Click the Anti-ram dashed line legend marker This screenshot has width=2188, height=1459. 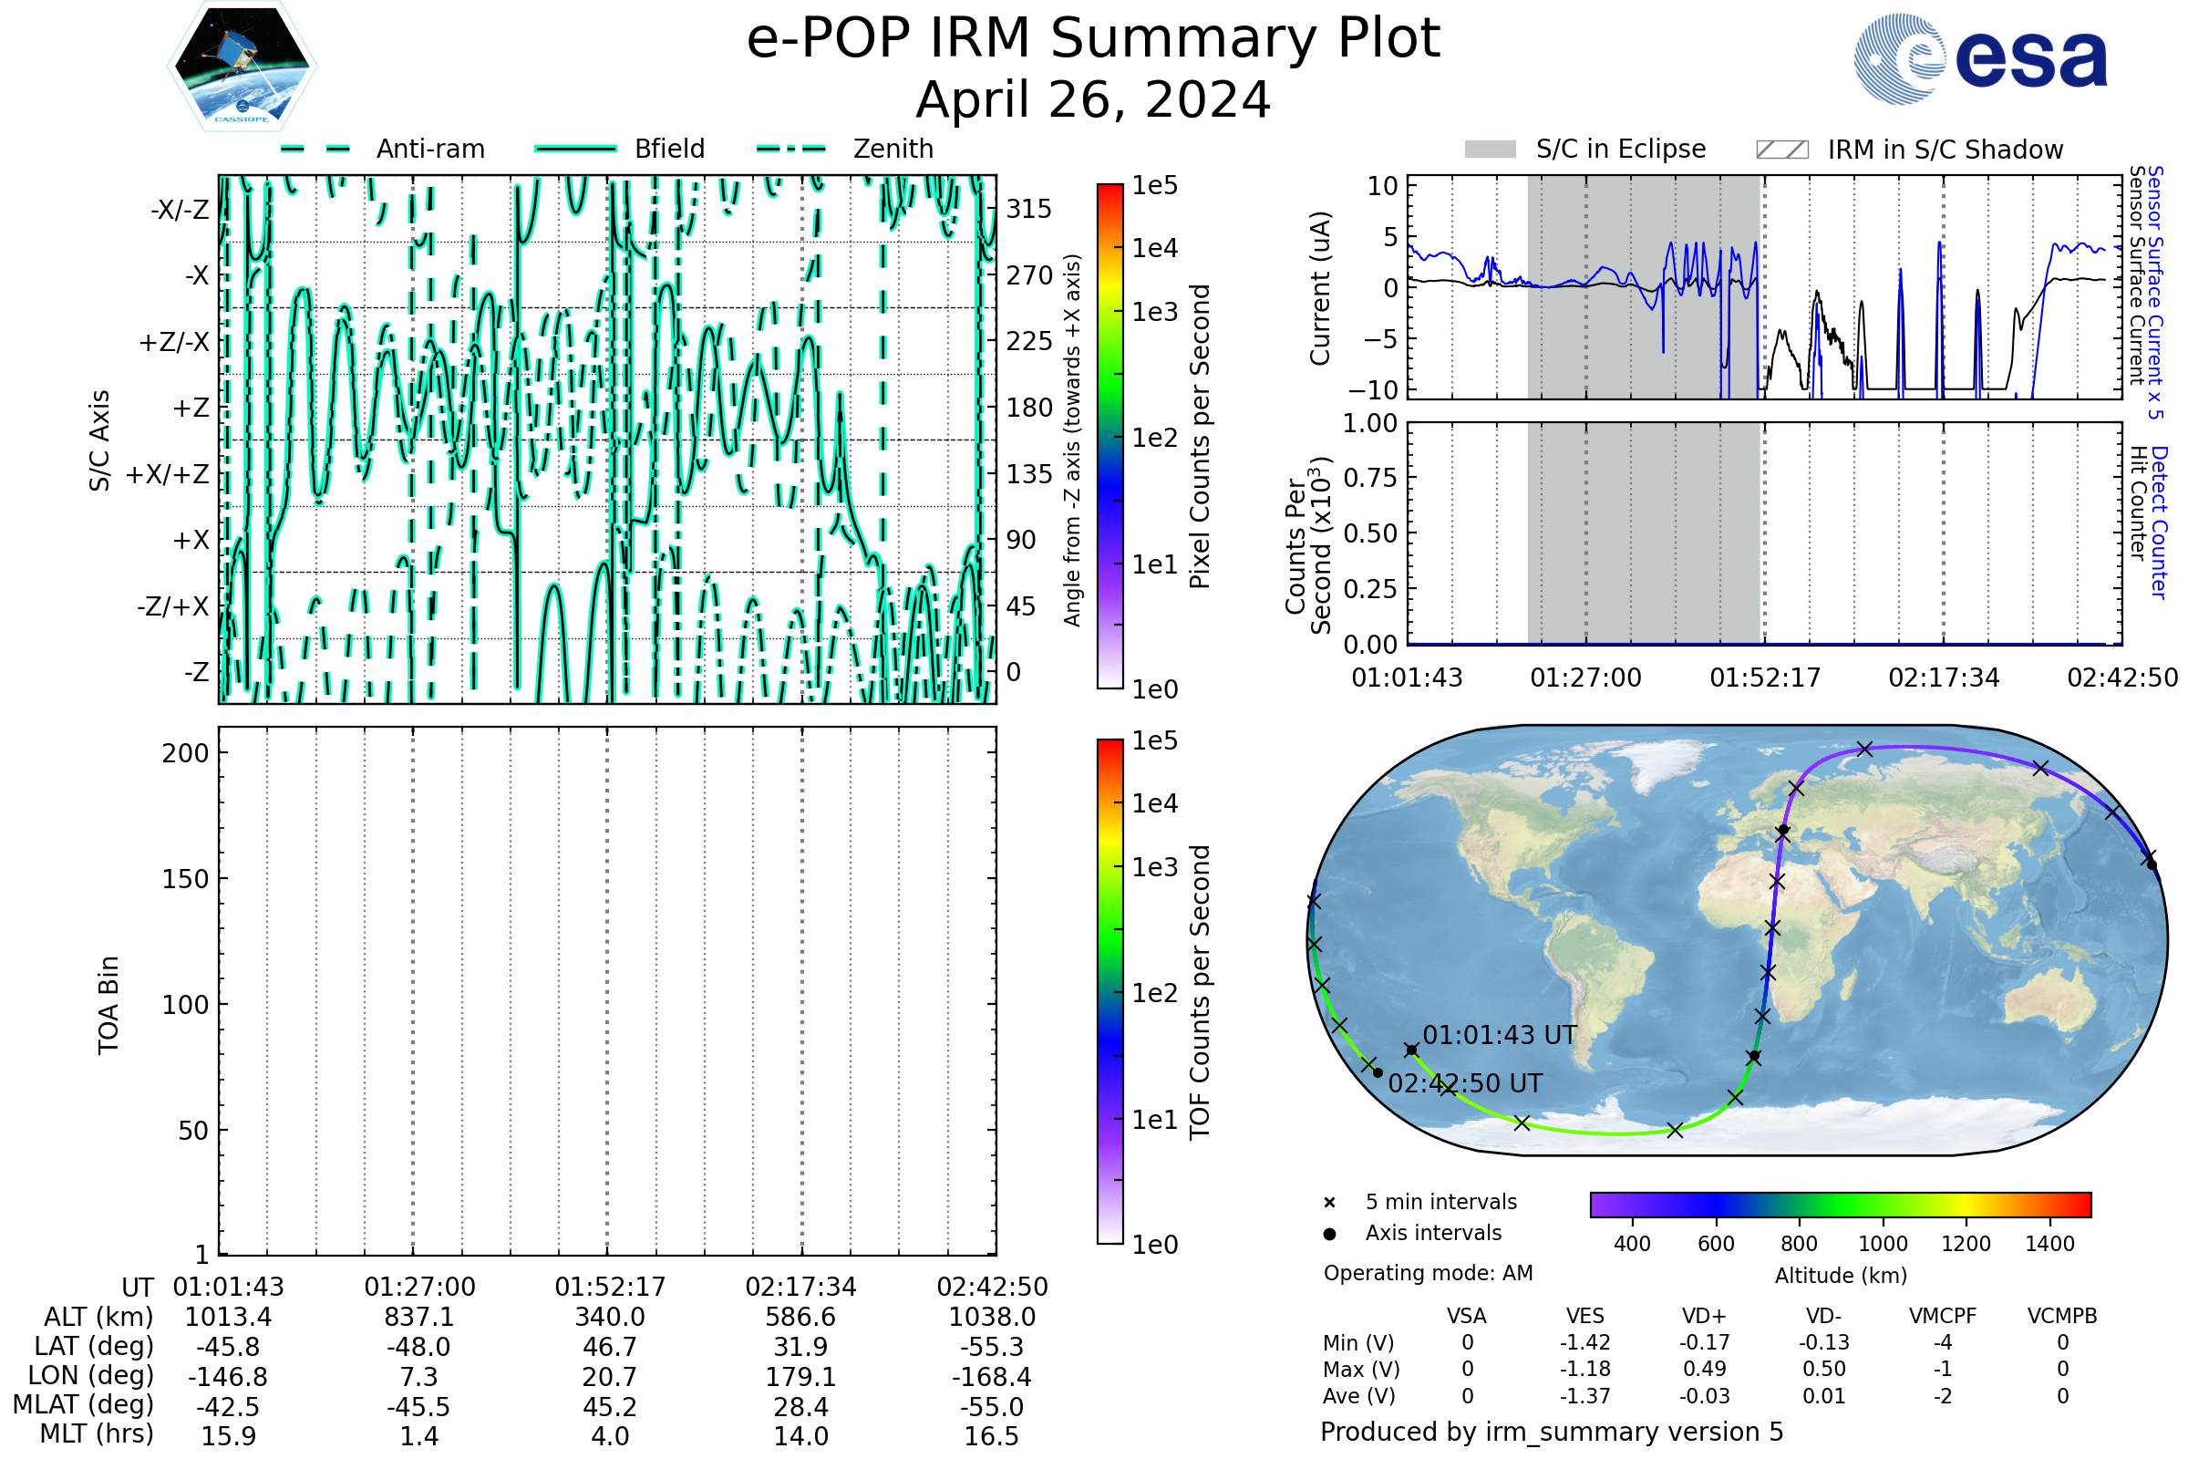315,149
